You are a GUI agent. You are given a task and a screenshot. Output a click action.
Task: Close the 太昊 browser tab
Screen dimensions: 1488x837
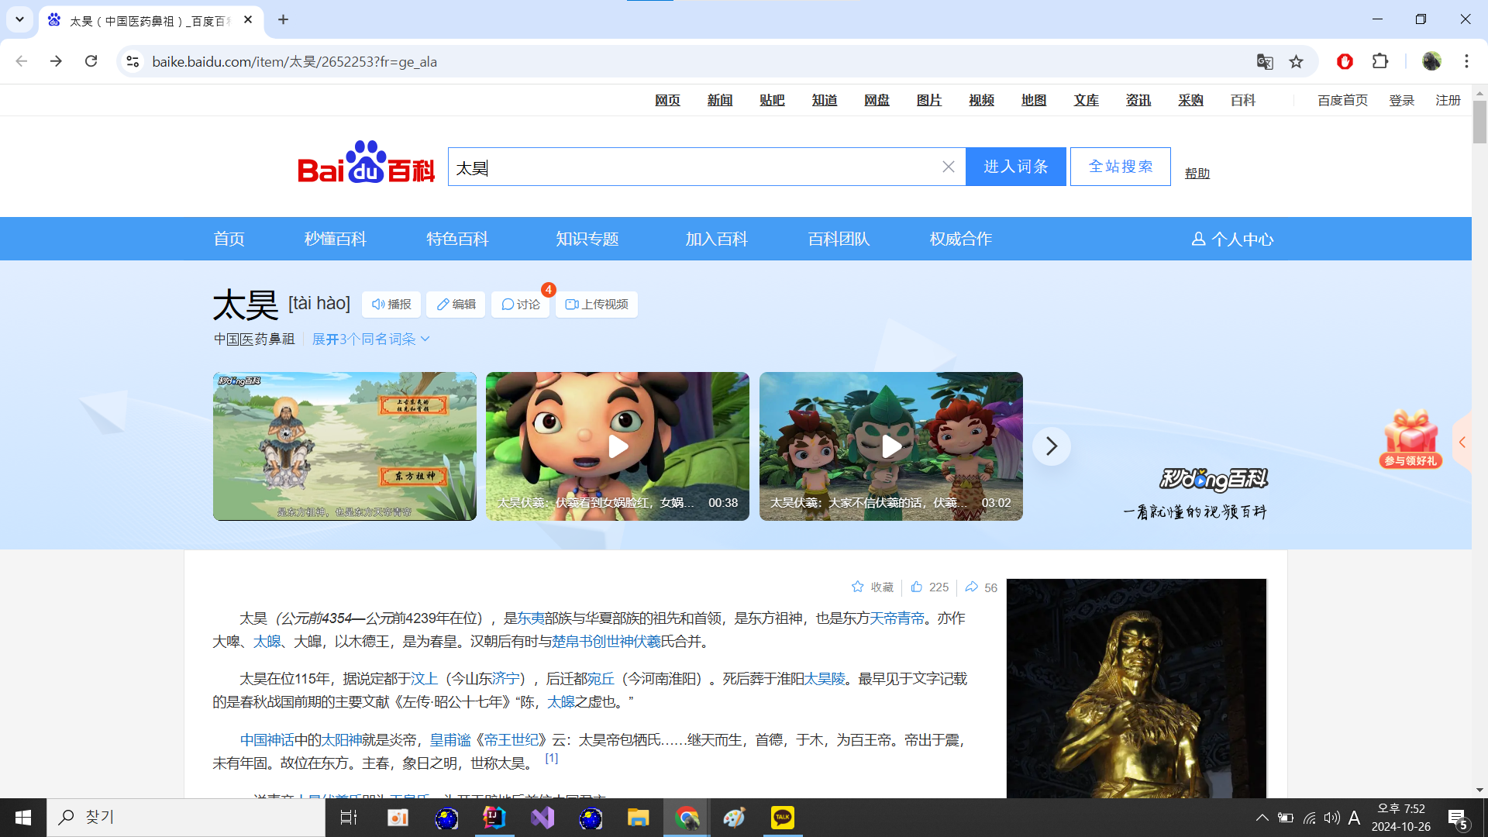(248, 20)
